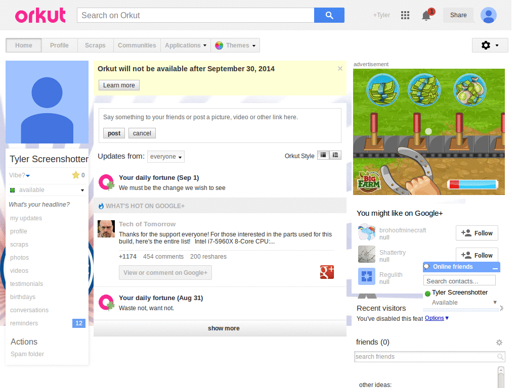Switch to compact Orkut Style view

(323, 155)
